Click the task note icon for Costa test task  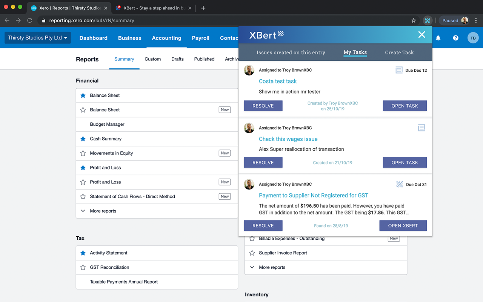399,70
